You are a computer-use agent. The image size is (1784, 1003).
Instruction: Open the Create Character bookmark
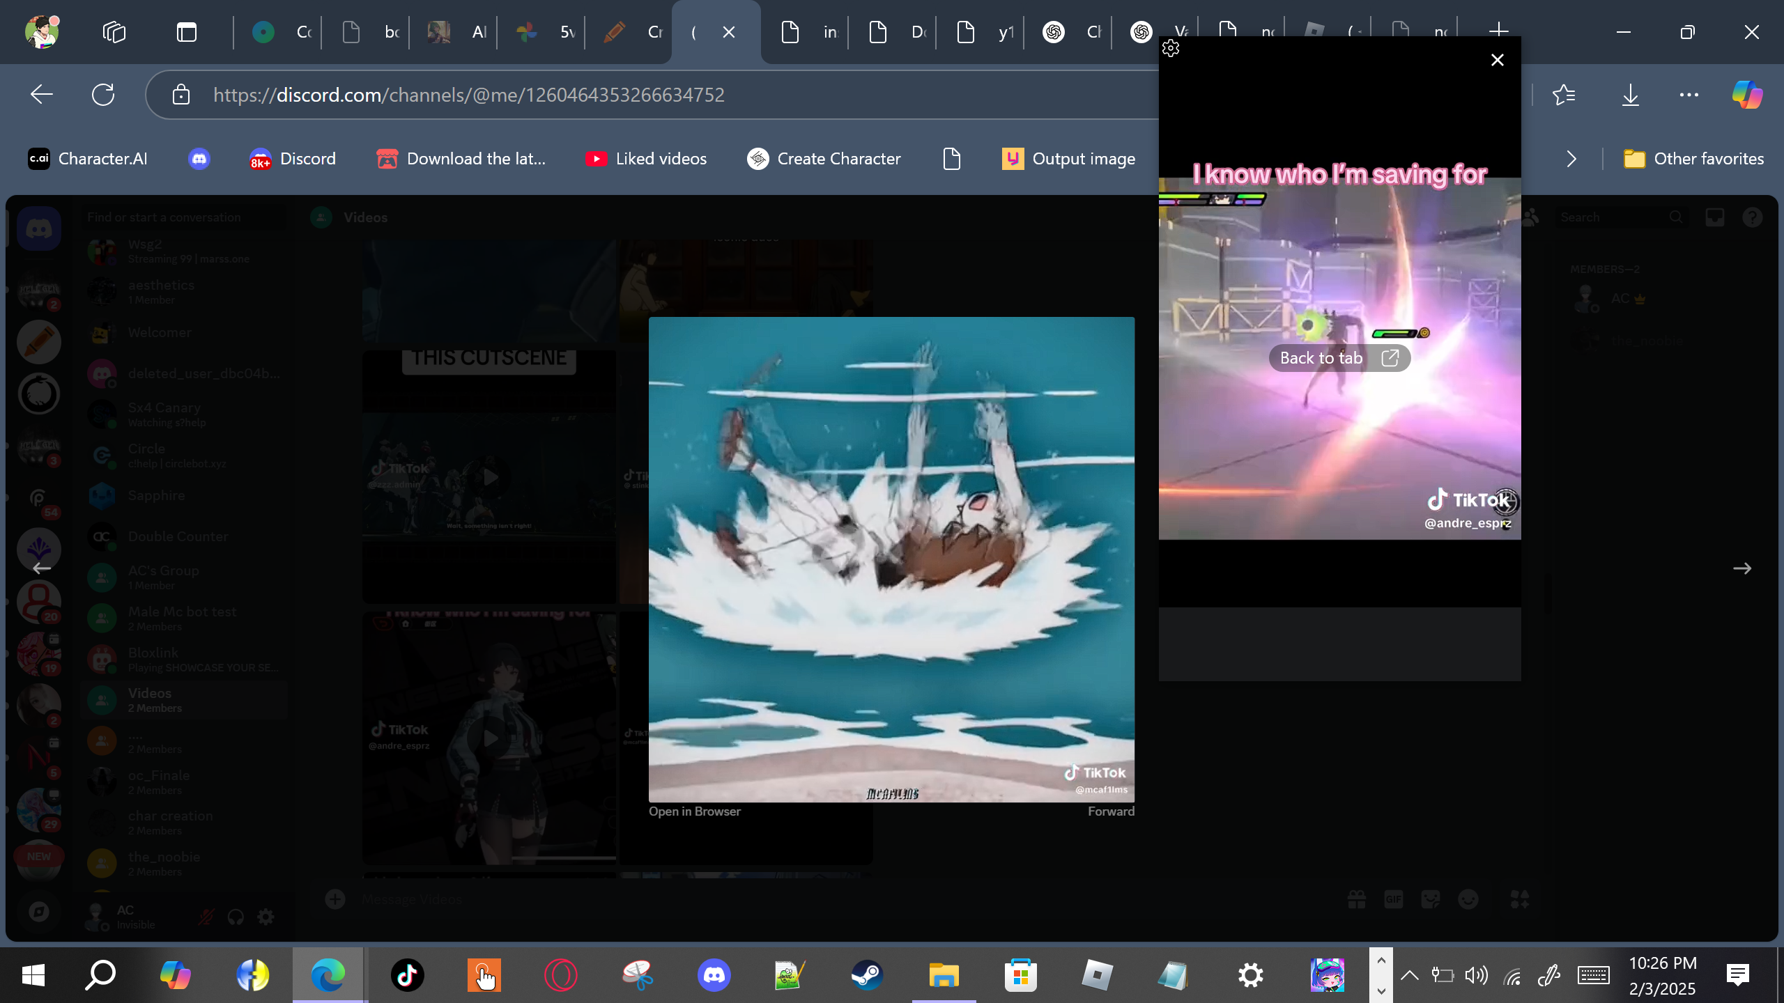pyautogui.click(x=824, y=159)
